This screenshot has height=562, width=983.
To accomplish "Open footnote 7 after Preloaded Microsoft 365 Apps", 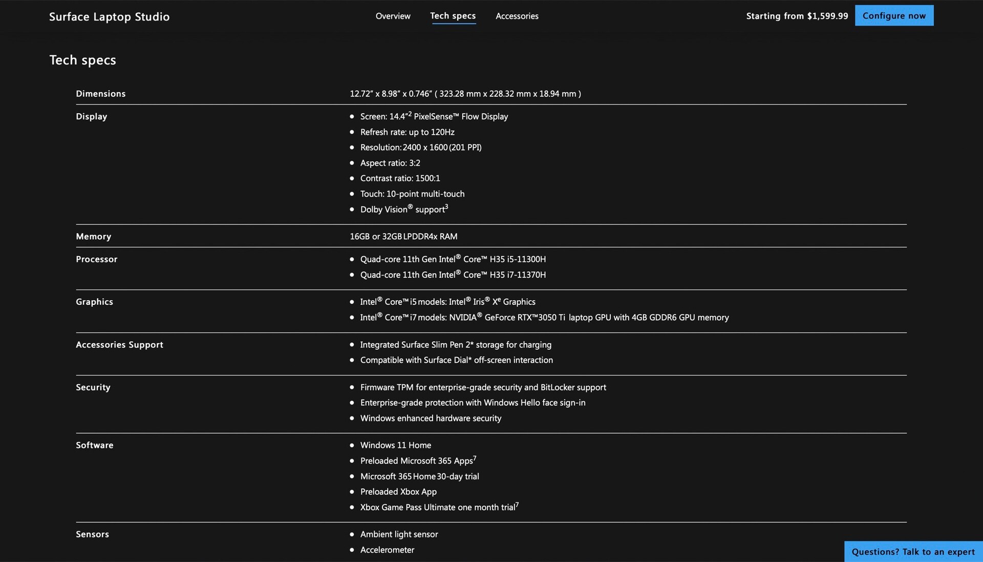I will (x=475, y=458).
